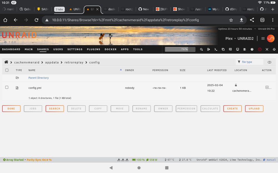Viewport: 278px width, 173px height.
Task: Click the DONE button
Action: (x=11, y=109)
